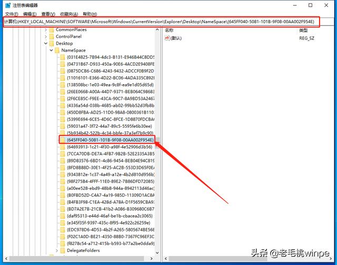Click folder icon of {04731B67-D933 key
This screenshot has height=265, width=337.
tap(63, 64)
